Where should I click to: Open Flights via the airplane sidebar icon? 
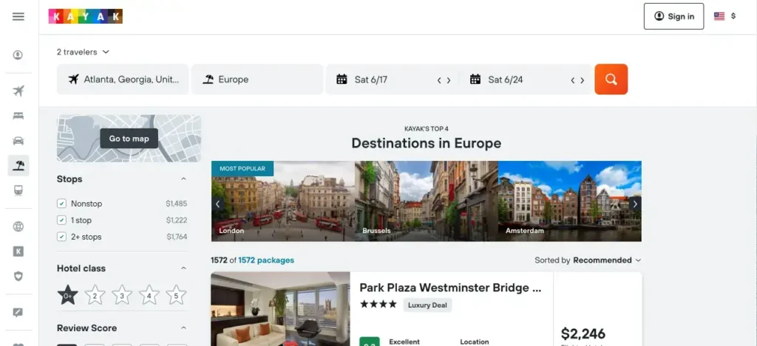18,91
